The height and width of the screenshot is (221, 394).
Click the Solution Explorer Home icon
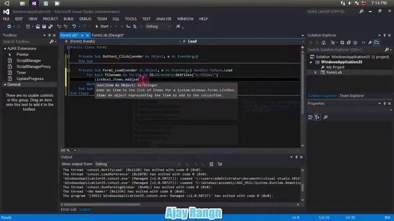coord(323,43)
